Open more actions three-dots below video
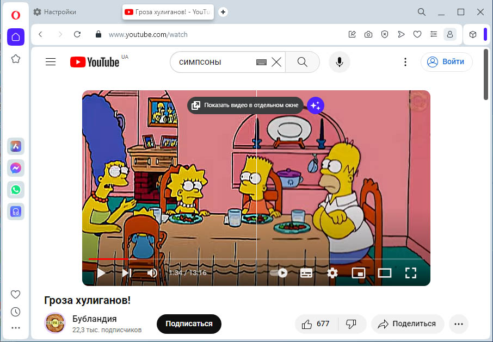 click(x=459, y=324)
